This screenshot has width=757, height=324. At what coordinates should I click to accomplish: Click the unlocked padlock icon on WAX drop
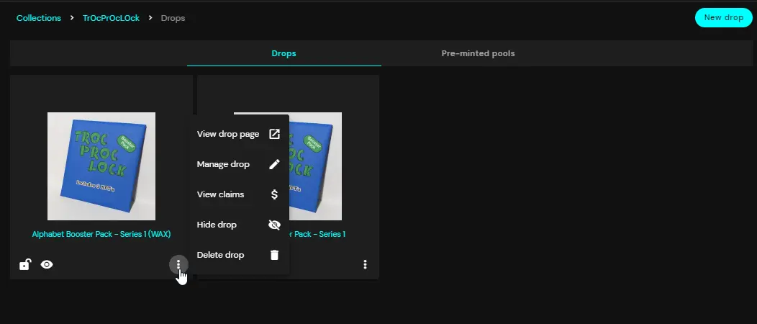click(24, 264)
